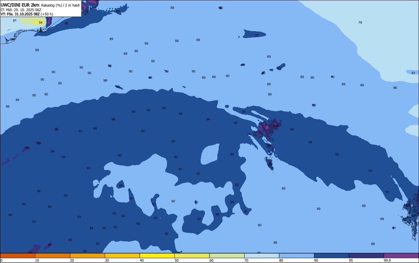The width and height of the screenshot is (419, 263).
Task: Select the 'IT: Mið. 29. 10. 2025 06Z' line
Action: (x=21, y=10)
